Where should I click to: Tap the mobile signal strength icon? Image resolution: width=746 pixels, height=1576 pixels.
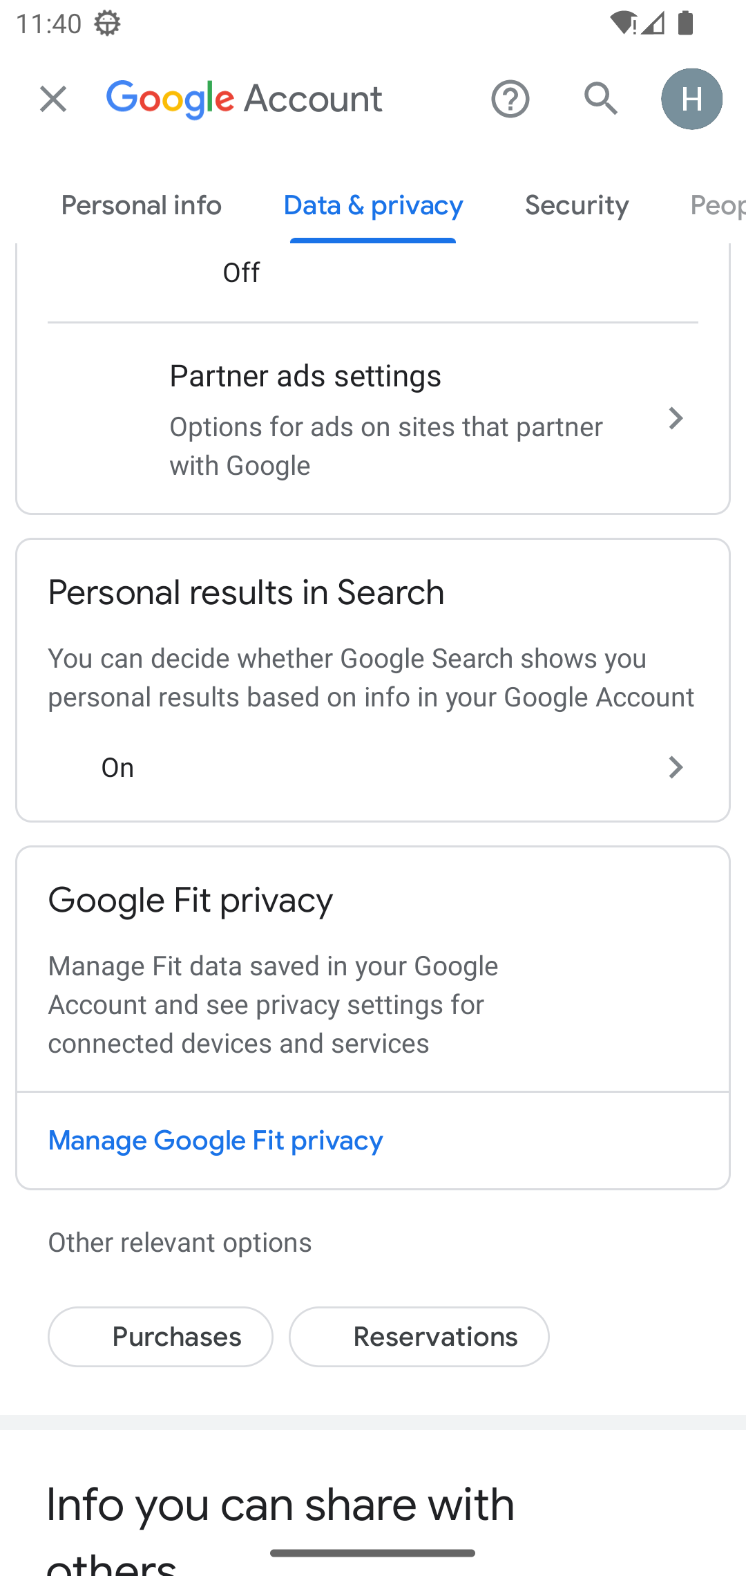[x=653, y=24]
